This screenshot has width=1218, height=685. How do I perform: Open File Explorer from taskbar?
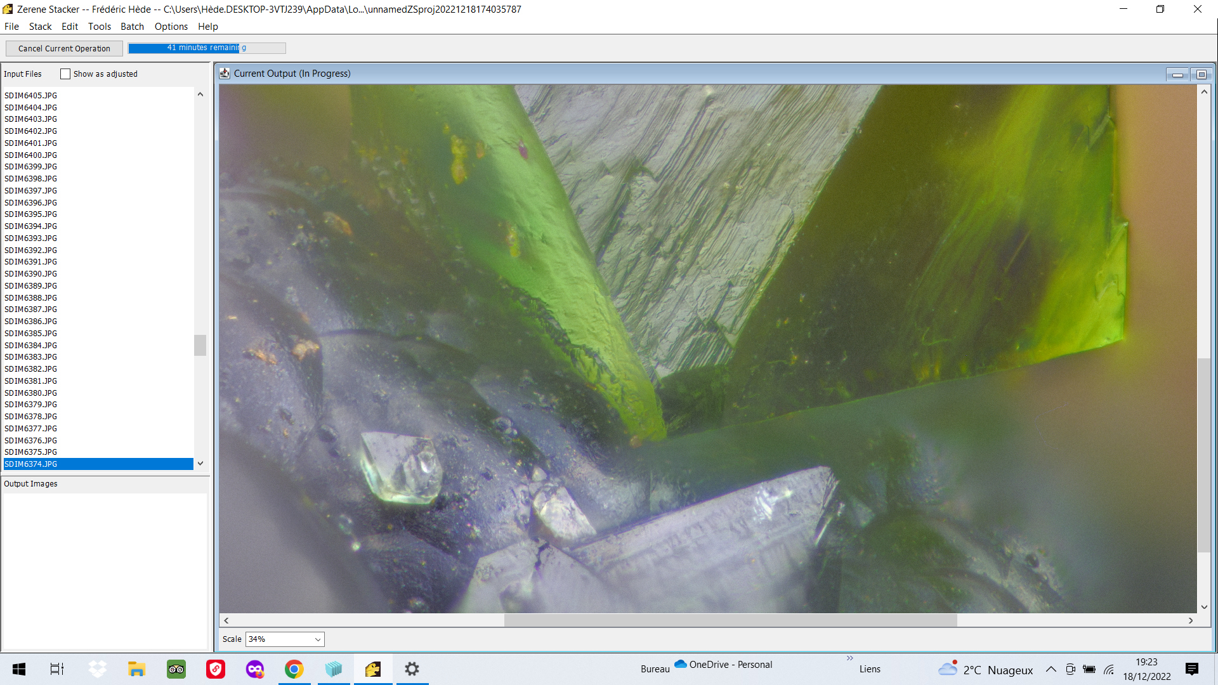[x=136, y=669]
